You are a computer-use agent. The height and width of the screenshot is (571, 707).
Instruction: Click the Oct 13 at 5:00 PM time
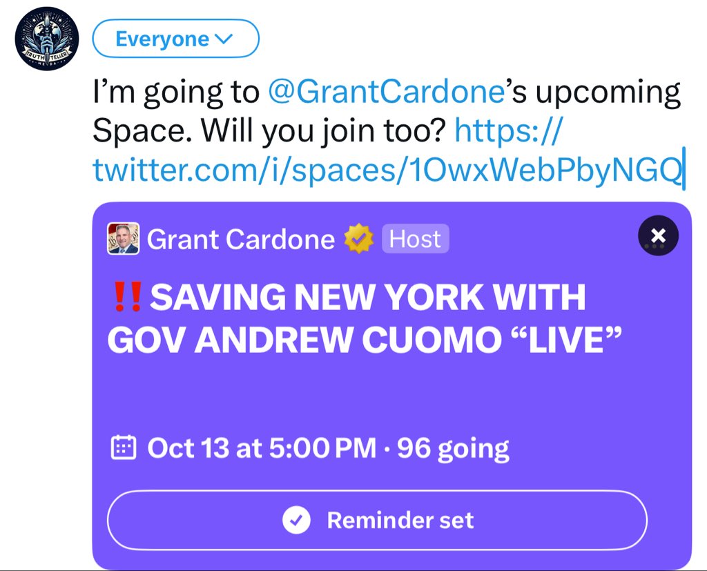[262, 448]
